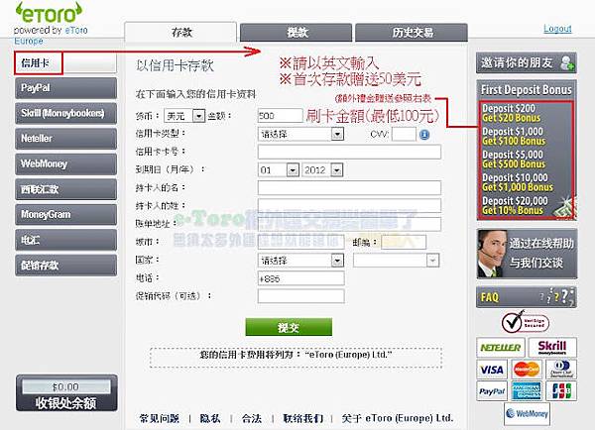Click the 隐私 privacy footer link
The image size is (595, 430).
pos(210,419)
